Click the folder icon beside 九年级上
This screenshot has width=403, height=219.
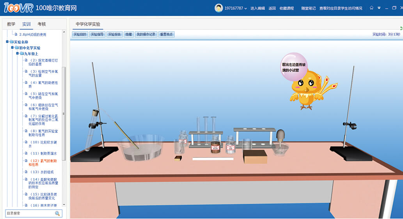(x=22, y=53)
